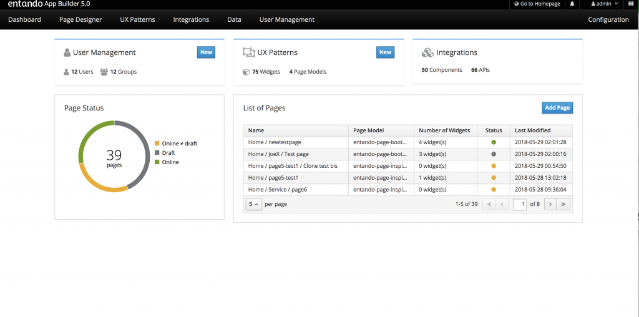The image size is (639, 317).
Task: Click the Groups people icon
Action: coord(104,72)
